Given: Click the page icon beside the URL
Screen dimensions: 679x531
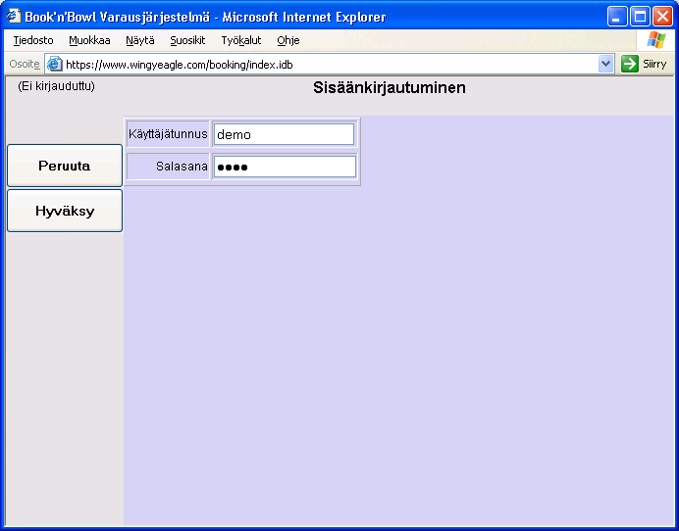Looking at the screenshot, I should click(x=55, y=64).
